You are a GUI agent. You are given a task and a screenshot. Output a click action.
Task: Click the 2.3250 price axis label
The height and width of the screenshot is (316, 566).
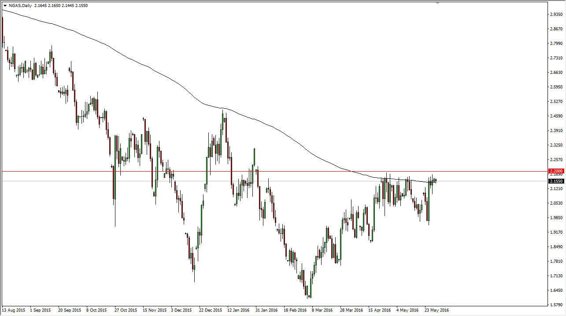coord(556,145)
